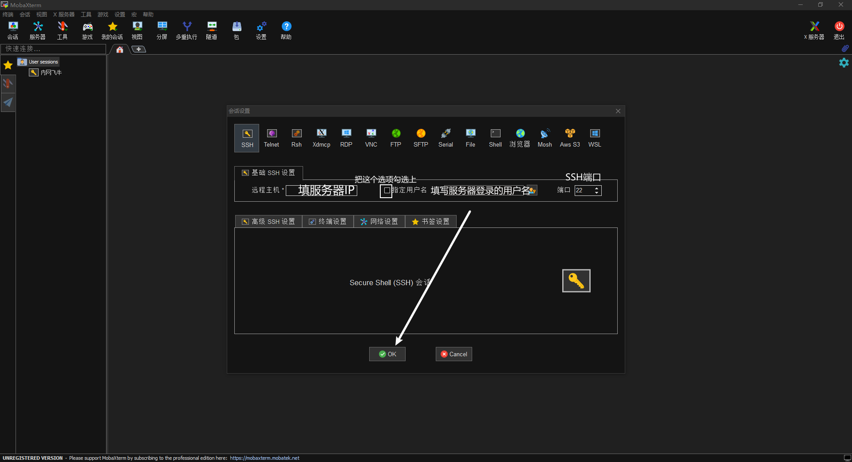The width and height of the screenshot is (852, 462).
Task: Open 我的会话 (My sessions) star toolbar button
Action: pos(112,31)
